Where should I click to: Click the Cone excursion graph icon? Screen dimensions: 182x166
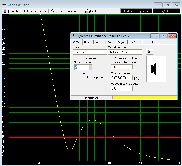pos(53,11)
